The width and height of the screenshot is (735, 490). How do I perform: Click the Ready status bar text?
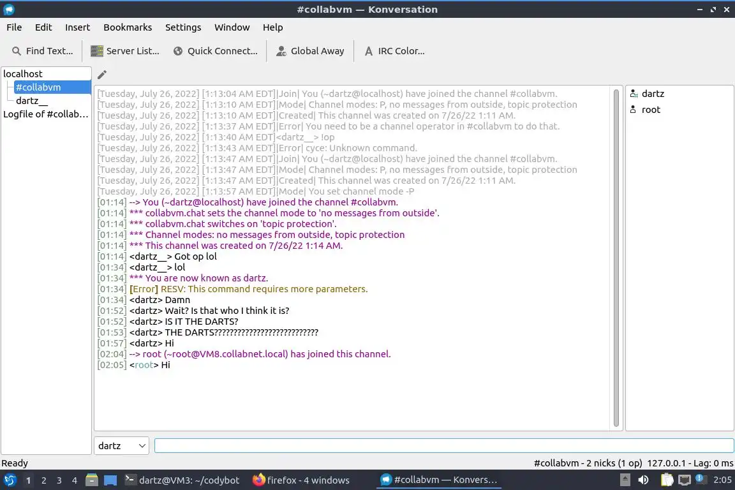click(15, 463)
